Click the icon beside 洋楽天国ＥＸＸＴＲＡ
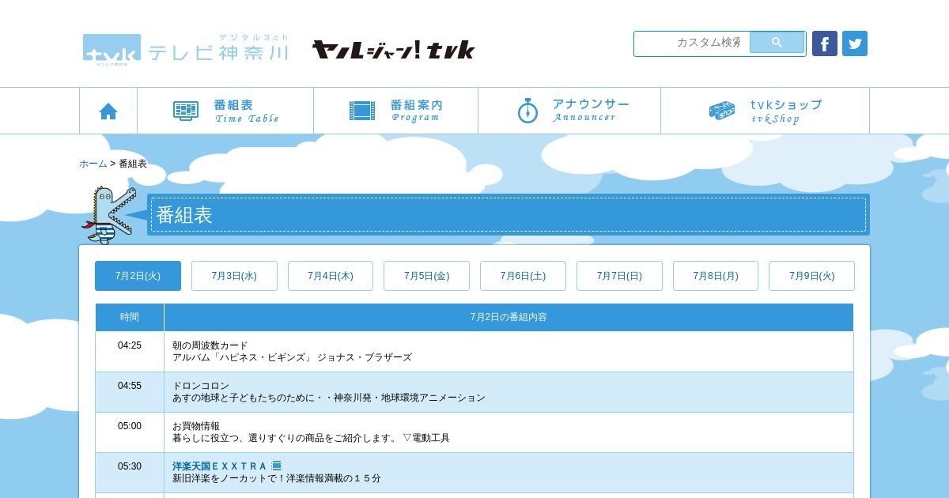The width and height of the screenshot is (949, 498). (x=277, y=466)
